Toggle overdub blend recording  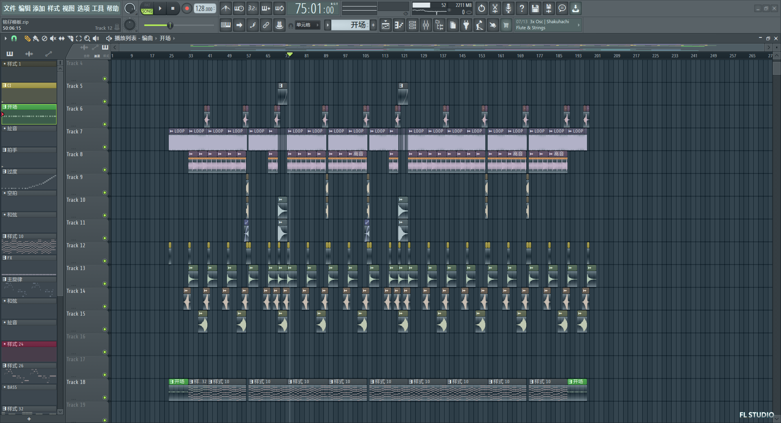tap(266, 8)
